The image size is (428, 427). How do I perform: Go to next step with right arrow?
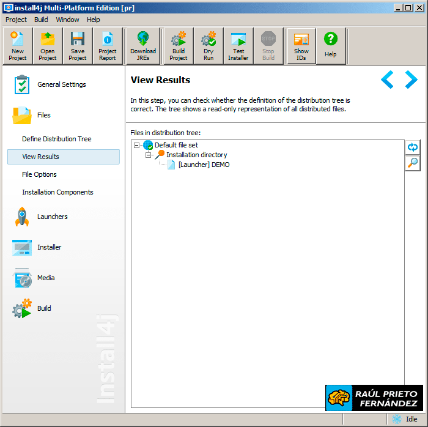tap(411, 80)
